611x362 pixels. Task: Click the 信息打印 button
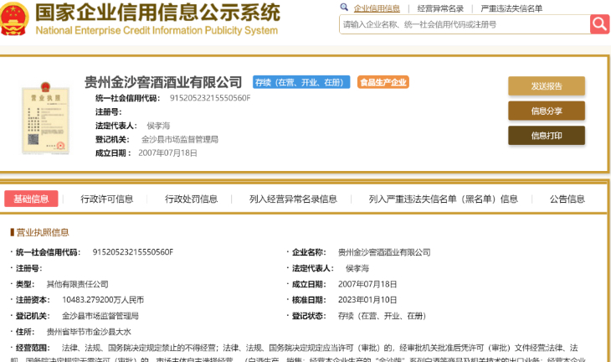(x=547, y=136)
